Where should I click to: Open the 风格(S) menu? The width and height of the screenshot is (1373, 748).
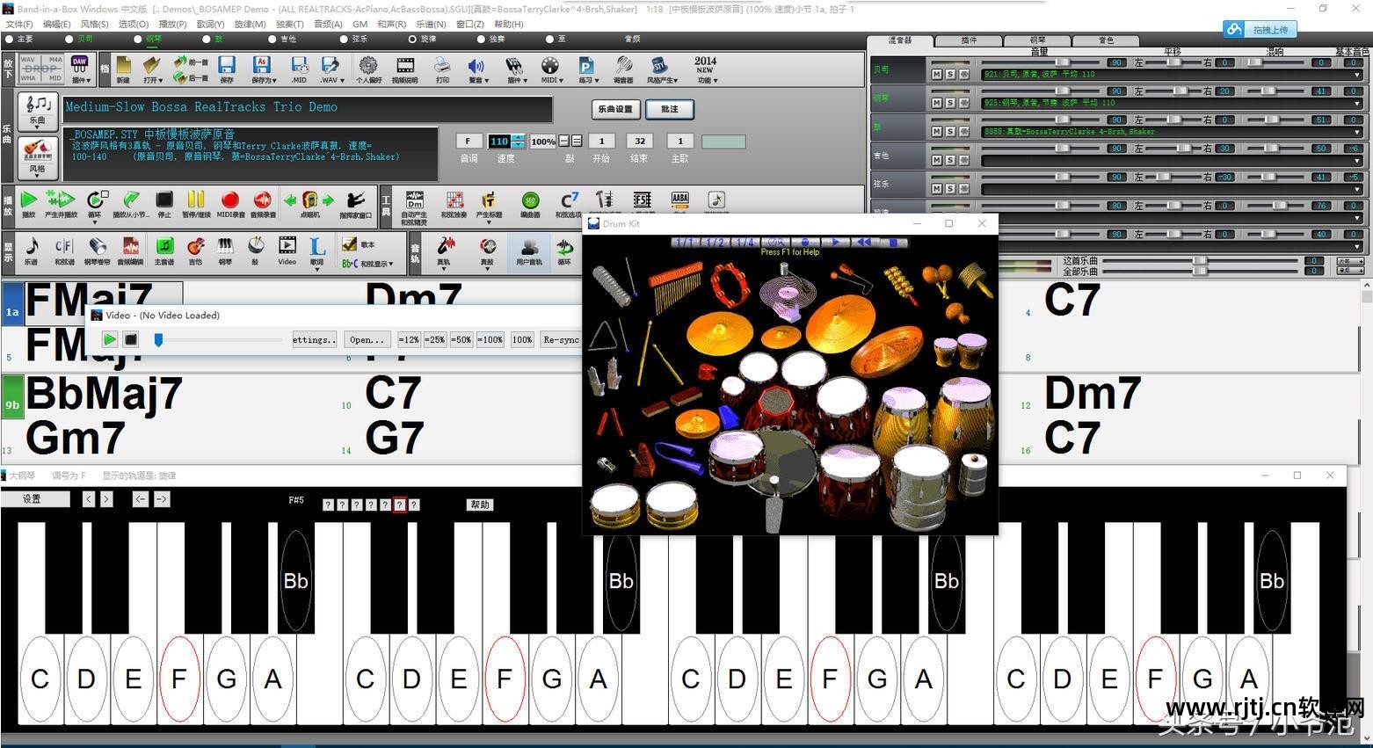point(94,25)
